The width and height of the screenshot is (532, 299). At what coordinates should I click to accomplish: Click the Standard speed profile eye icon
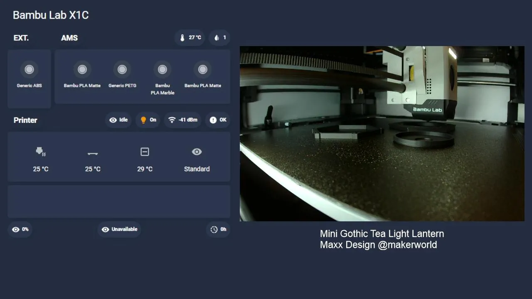point(197,152)
